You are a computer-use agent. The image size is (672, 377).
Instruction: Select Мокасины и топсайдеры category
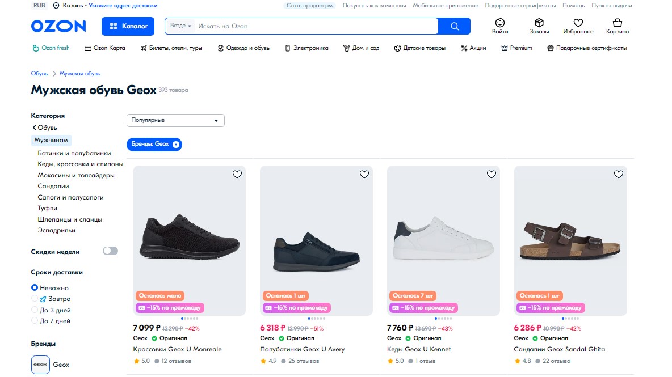pyautogui.click(x=76, y=175)
